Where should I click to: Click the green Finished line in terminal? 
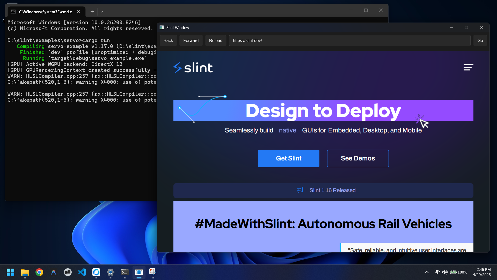coord(88,52)
